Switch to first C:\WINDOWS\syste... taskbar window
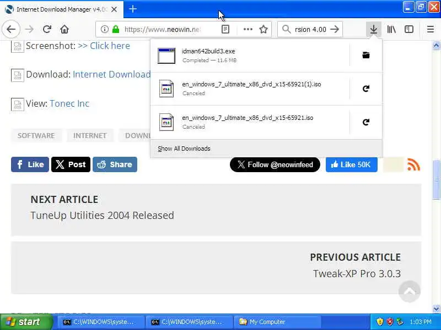Screen dimensions: 441x330 (100, 322)
